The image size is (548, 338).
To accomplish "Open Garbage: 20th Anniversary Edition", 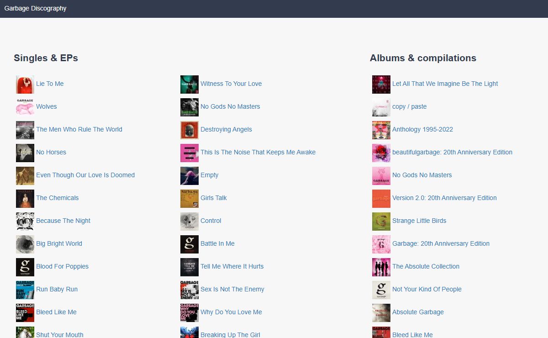I will [x=441, y=243].
